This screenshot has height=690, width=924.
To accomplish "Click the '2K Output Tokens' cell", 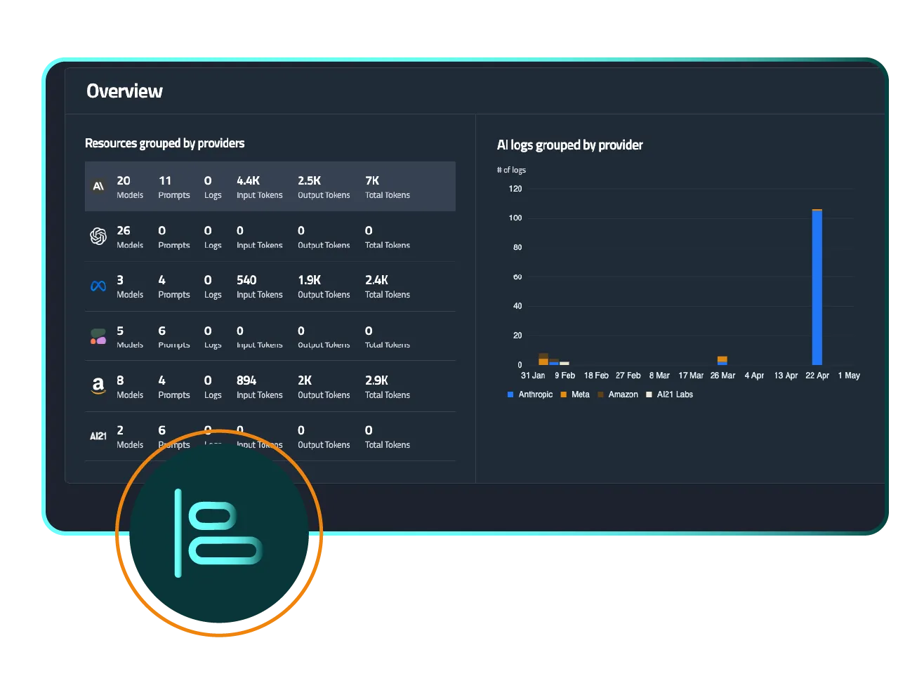I will 324,387.
